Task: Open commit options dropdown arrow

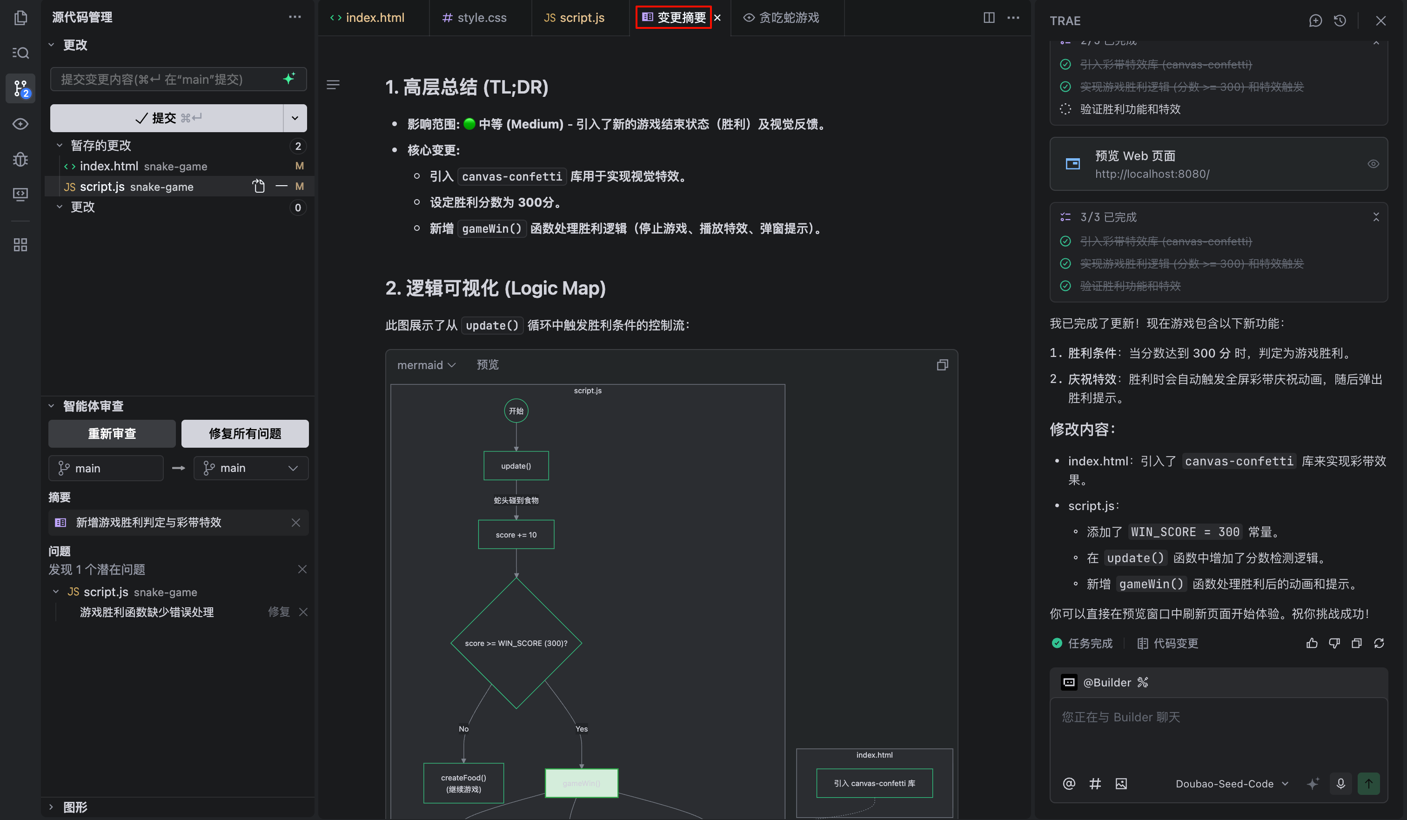Action: tap(295, 118)
